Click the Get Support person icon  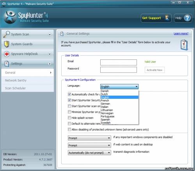pyautogui.click(x=167, y=18)
